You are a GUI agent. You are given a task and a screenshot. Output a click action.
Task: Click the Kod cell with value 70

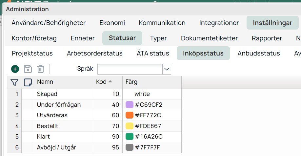pyautogui.click(x=108, y=126)
